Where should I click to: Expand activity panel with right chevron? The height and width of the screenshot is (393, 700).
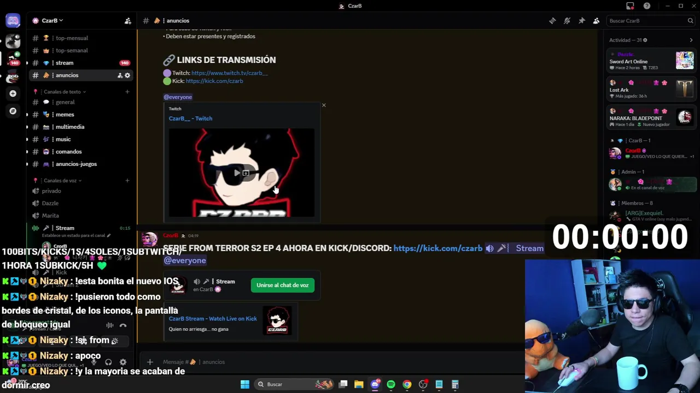click(x=691, y=40)
